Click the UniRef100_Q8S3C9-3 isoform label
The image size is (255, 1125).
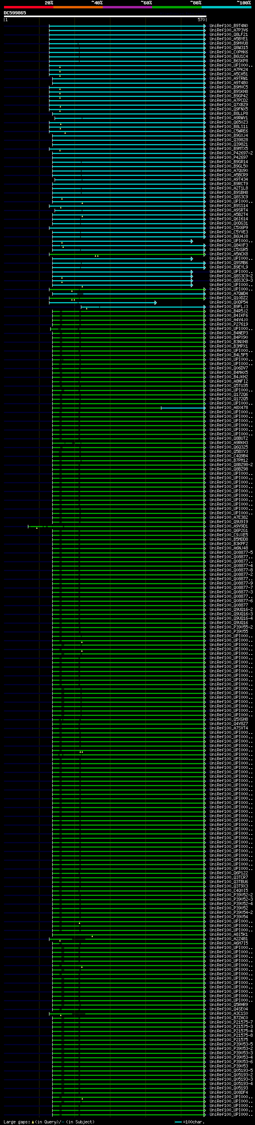click(231, 281)
